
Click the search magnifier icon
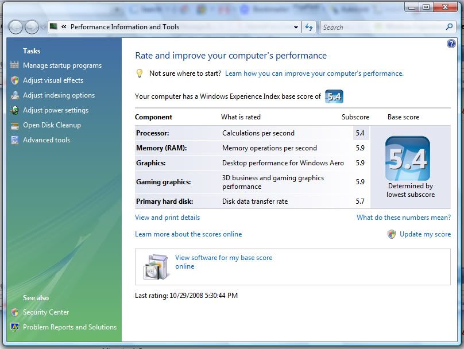449,27
